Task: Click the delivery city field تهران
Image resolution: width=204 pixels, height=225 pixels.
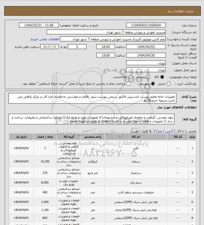Action: pos(146,70)
